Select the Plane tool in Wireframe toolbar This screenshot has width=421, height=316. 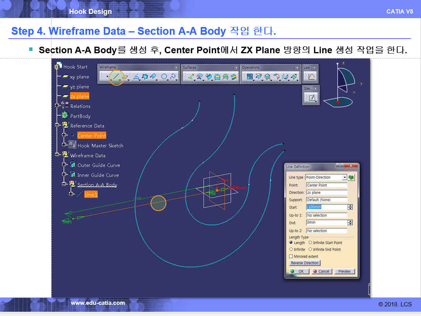(126, 77)
